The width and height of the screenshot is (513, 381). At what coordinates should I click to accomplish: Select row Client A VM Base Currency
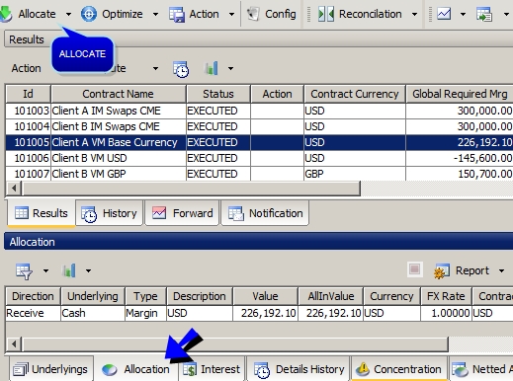[x=259, y=142]
